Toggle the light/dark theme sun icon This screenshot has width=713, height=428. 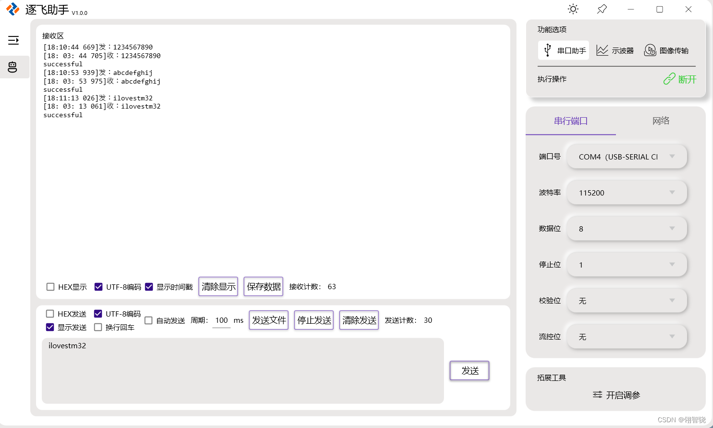573,9
